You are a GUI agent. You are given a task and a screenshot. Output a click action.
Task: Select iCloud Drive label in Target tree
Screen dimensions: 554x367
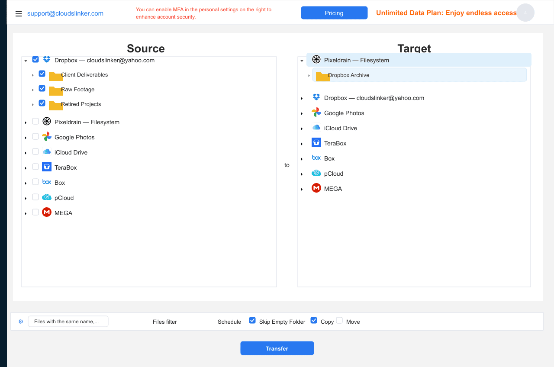341,128
